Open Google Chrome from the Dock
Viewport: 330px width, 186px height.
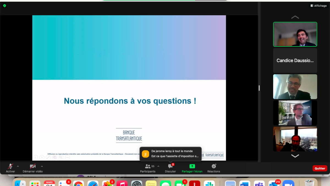[78, 184]
